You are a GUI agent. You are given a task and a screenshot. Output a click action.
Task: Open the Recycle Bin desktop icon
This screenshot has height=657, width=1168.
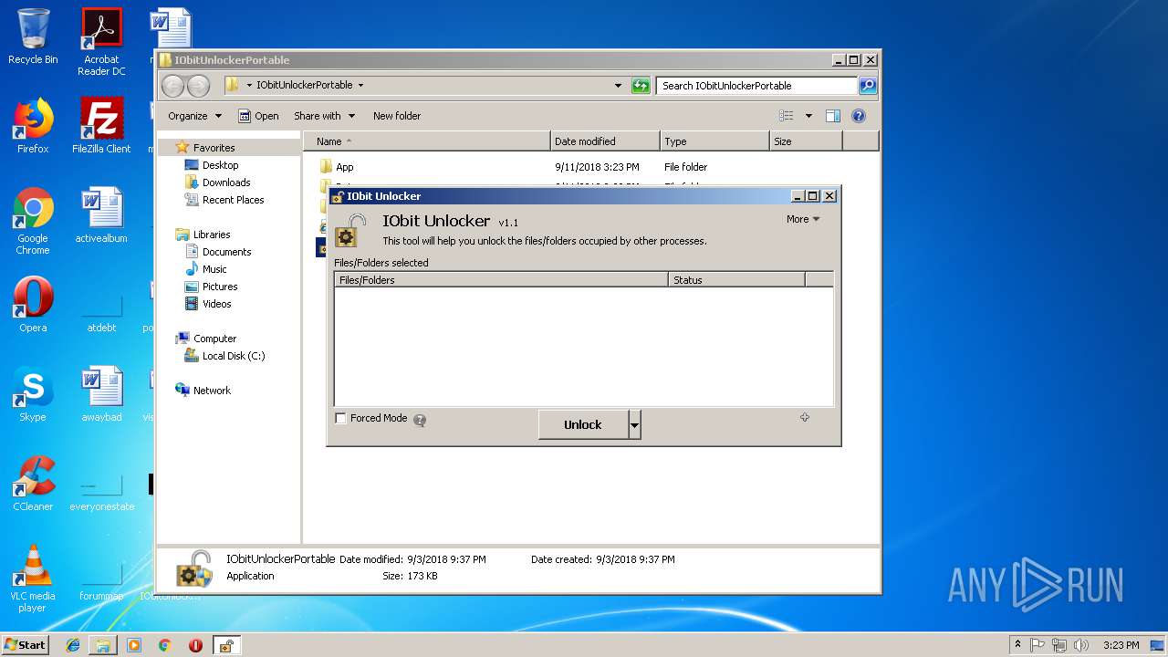33,36
